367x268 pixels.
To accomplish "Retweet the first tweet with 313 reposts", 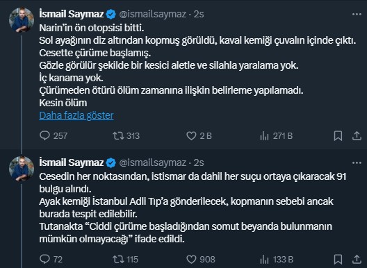I will (x=127, y=135).
